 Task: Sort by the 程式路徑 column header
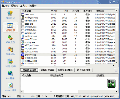[104, 11]
